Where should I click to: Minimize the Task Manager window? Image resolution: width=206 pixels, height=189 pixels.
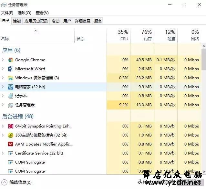170,5
